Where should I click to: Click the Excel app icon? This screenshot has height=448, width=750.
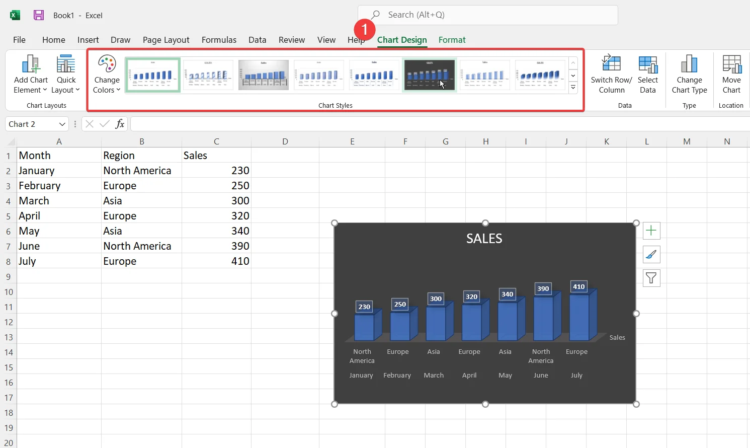15,15
